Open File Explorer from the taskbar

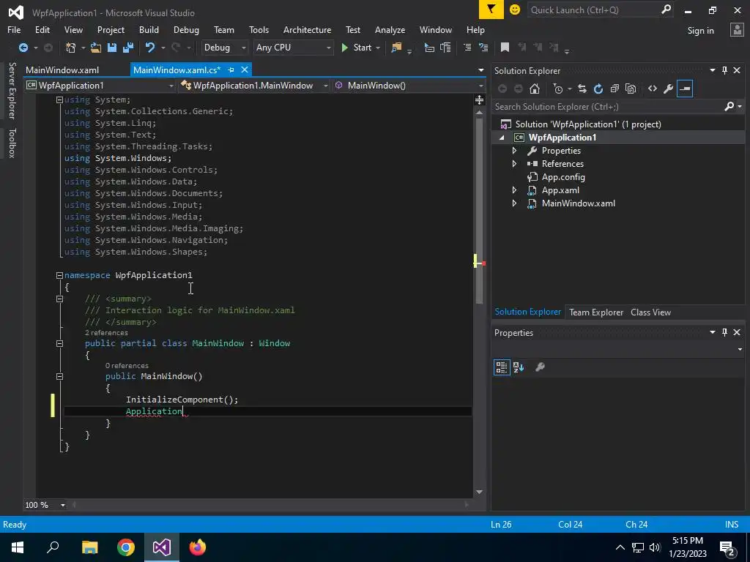(x=90, y=547)
